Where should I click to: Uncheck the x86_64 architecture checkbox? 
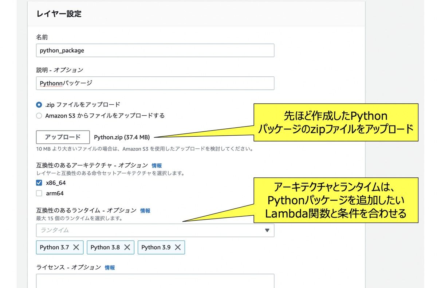39,183
